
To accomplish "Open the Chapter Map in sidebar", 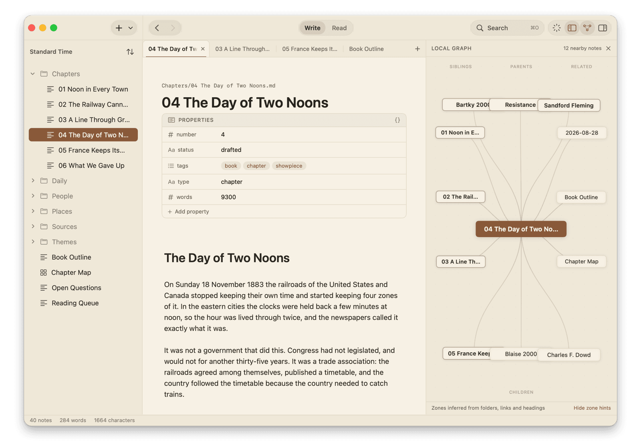I will click(83, 272).
